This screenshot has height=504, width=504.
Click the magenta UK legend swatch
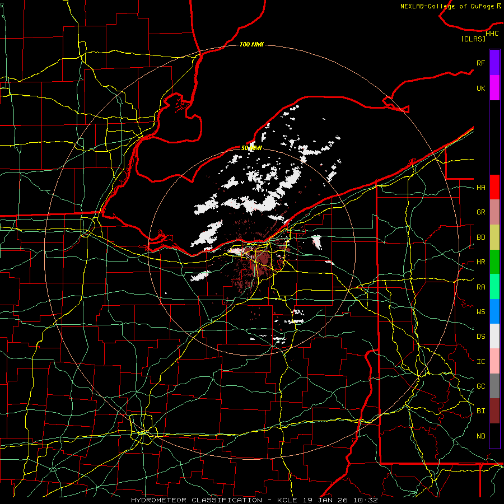(494, 88)
